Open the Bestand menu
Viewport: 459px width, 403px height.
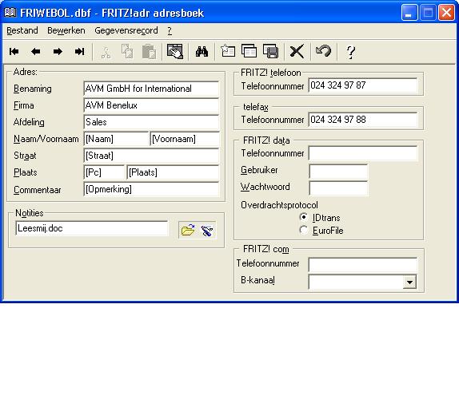coord(22,30)
